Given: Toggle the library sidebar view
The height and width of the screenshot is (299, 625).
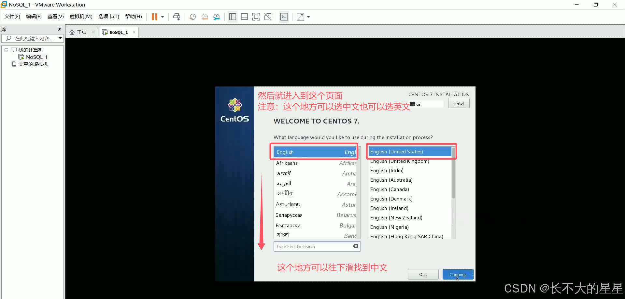Looking at the screenshot, I should 233,17.
